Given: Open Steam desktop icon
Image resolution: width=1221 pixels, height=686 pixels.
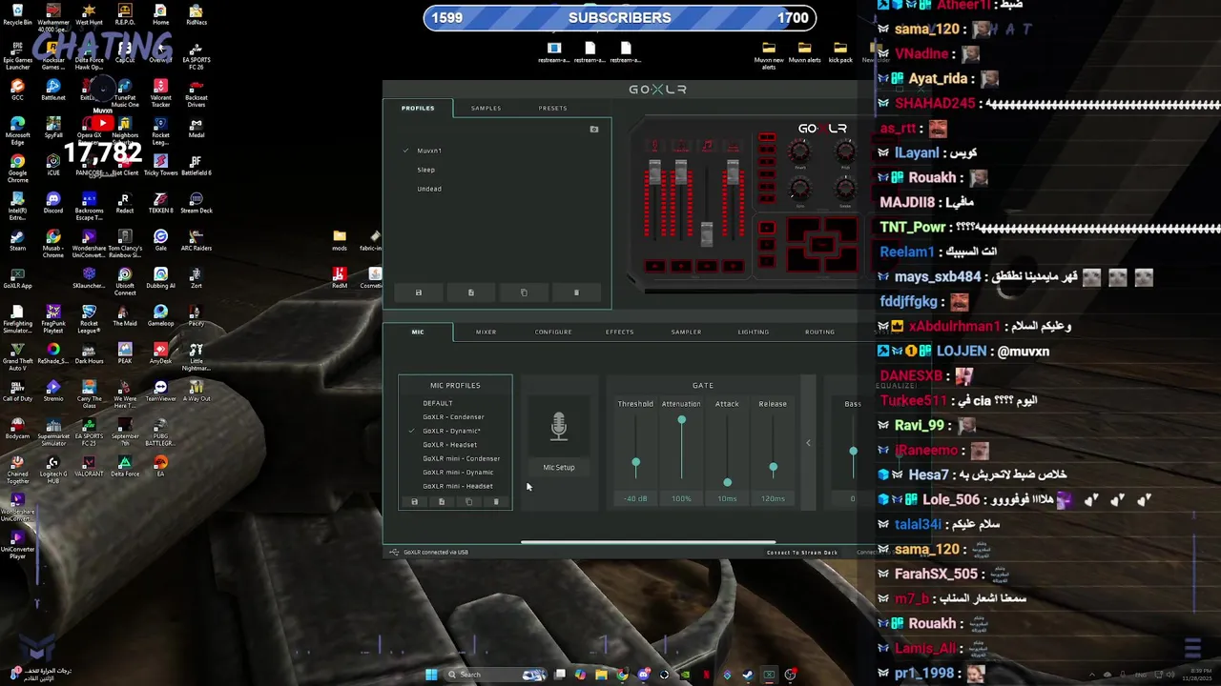Looking at the screenshot, I should pyautogui.click(x=17, y=240).
